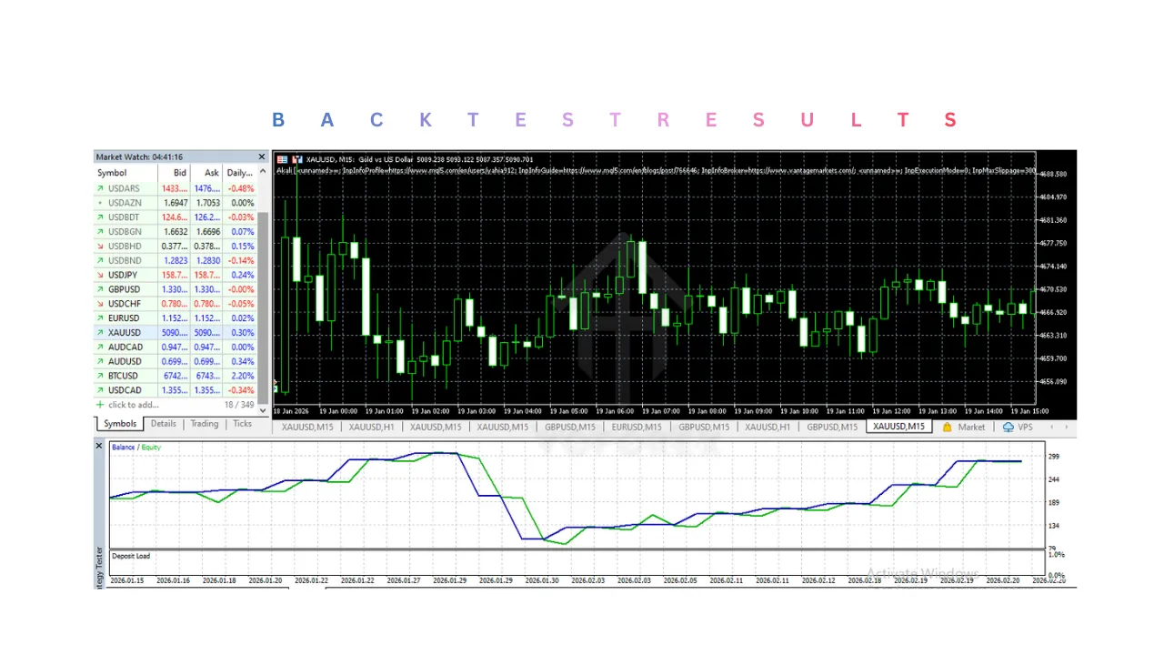
Task: Select the USDCHF row
Action: tap(176, 304)
